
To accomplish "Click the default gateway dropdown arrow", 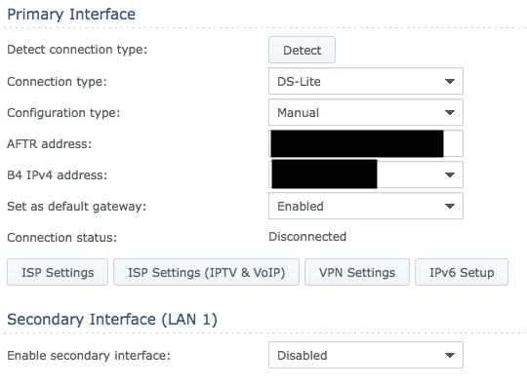I will (450, 206).
